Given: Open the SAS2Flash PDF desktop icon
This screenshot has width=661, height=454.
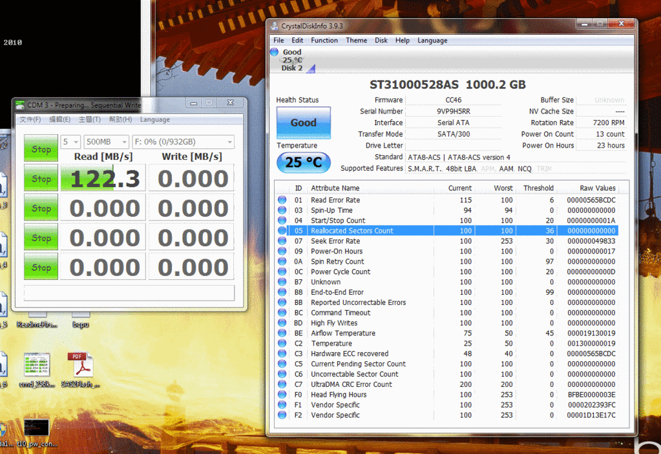Looking at the screenshot, I should pyautogui.click(x=80, y=366).
